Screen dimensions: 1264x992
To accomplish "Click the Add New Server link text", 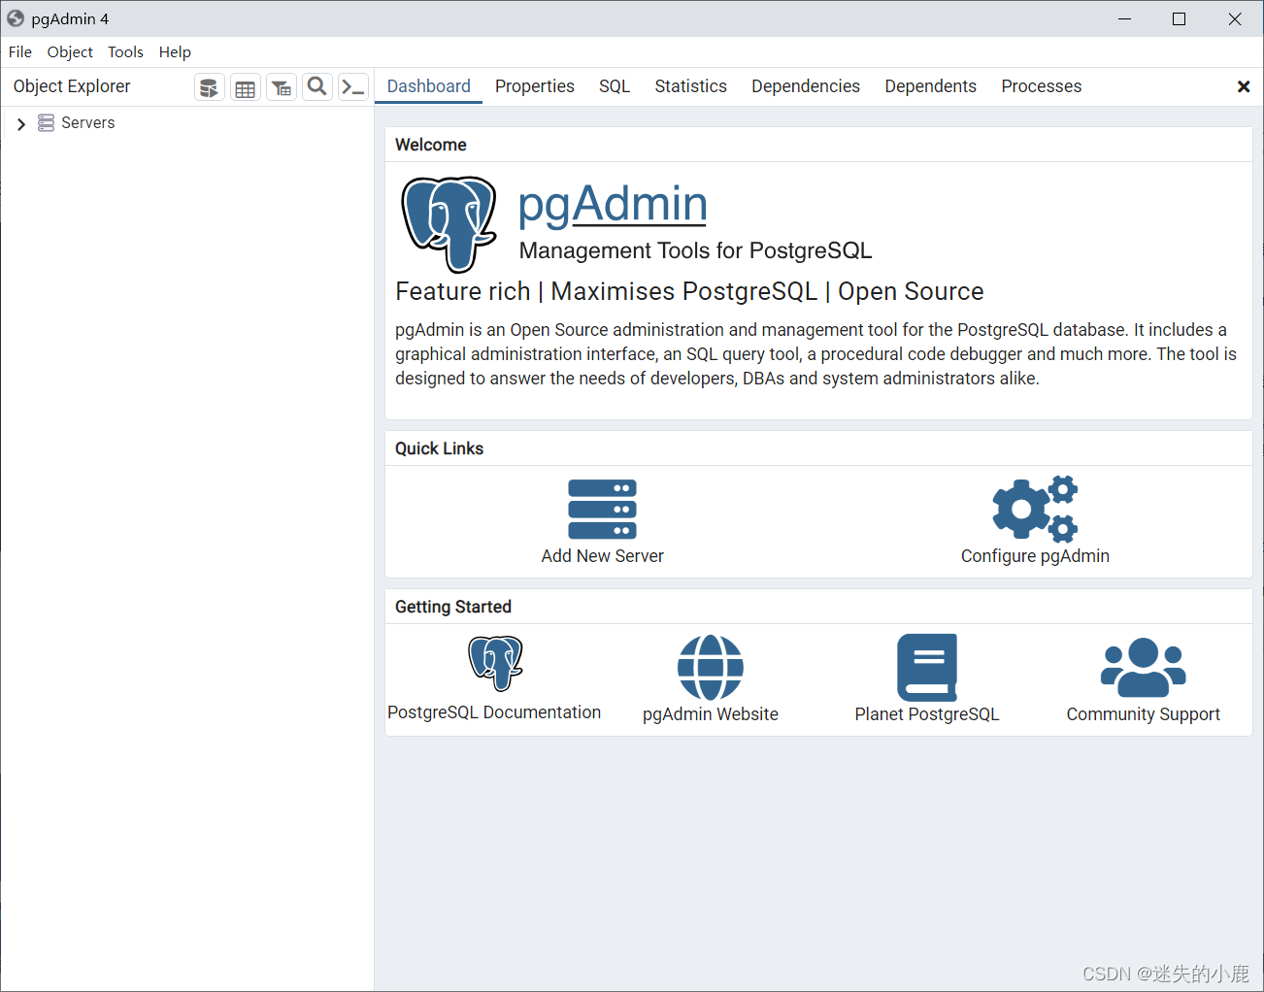I will tap(602, 556).
